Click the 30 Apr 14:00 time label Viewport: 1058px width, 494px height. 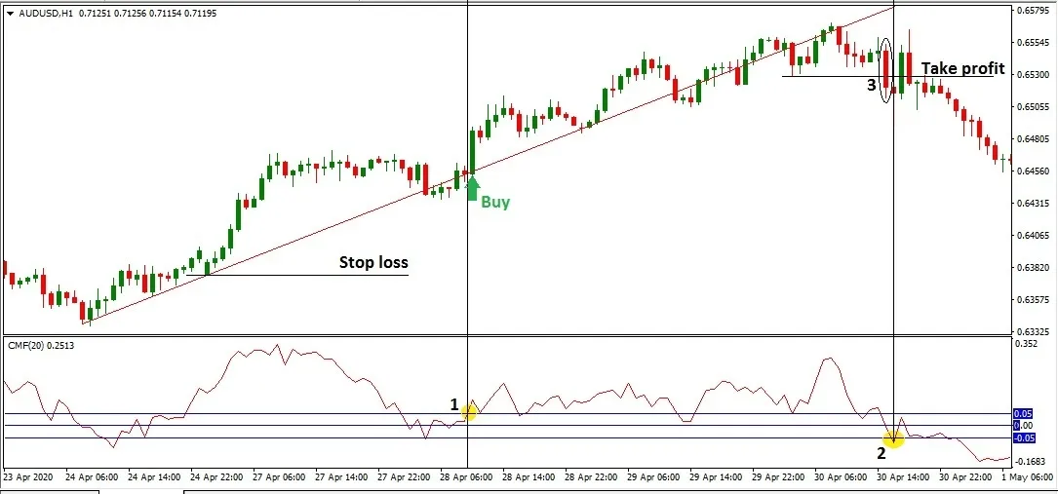tap(904, 476)
